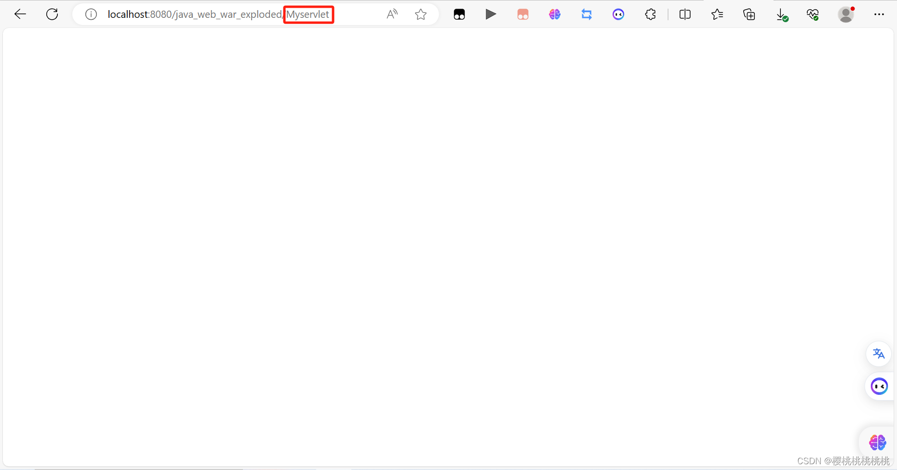Open Browser essentials heart icon
897x470 pixels.
pos(813,14)
